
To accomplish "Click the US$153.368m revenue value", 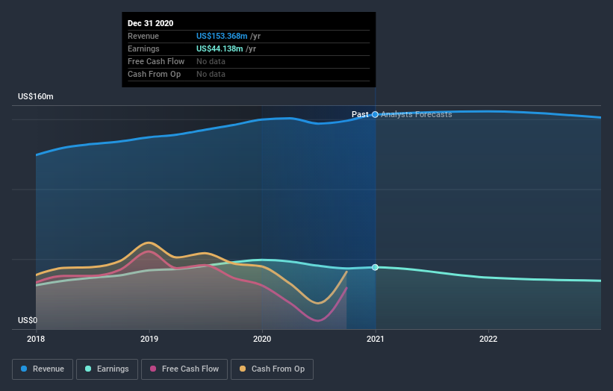I will click(x=222, y=36).
